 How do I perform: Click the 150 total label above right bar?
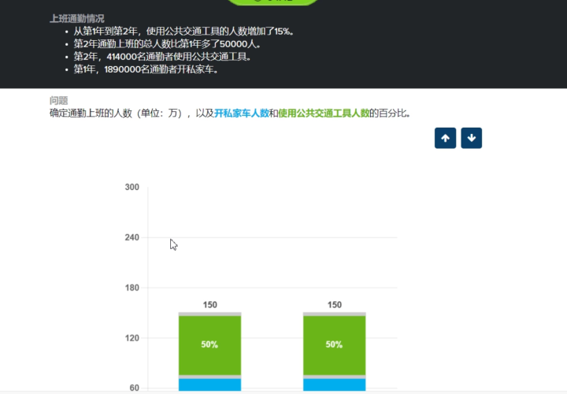(x=334, y=305)
